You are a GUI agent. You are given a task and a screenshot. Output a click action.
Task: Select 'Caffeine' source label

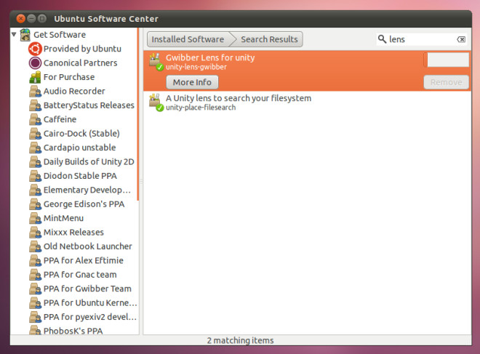pyautogui.click(x=60, y=119)
